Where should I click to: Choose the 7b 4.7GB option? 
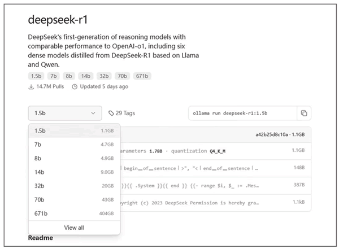click(x=74, y=145)
